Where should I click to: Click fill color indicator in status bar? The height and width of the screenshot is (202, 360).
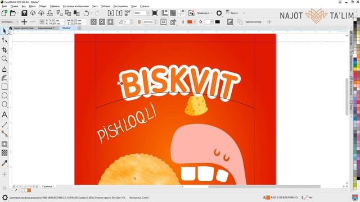268,198
